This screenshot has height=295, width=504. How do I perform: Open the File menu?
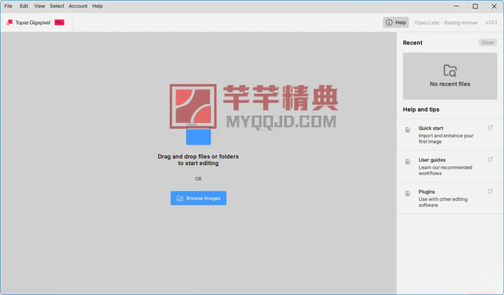(x=8, y=6)
